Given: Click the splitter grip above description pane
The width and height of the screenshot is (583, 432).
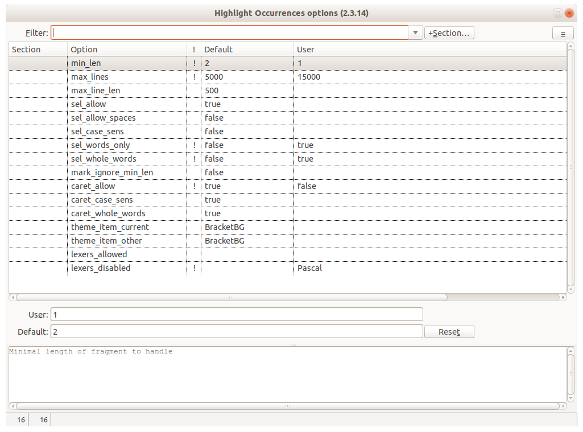Looking at the screenshot, I should pos(292,344).
